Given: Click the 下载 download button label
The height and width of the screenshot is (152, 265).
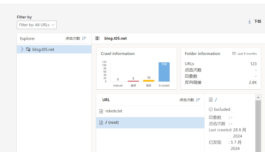Looking at the screenshot, I should point(257,21).
